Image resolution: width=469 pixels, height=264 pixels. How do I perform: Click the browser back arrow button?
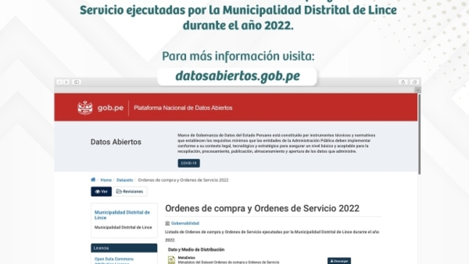60,82
